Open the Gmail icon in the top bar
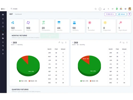This screenshot has width=133, height=100. point(121,9)
